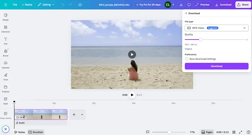Image resolution: width=252 pixels, height=135 pixels.
Task: Enable Save download settings checkbox
Action: point(187,59)
